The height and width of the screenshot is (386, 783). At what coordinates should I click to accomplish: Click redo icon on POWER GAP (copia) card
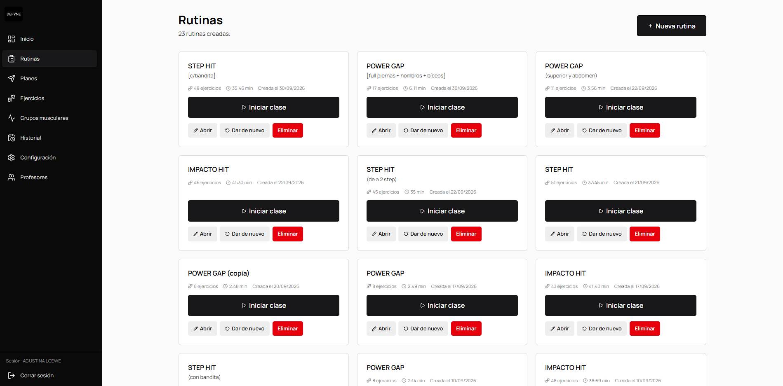pos(227,329)
